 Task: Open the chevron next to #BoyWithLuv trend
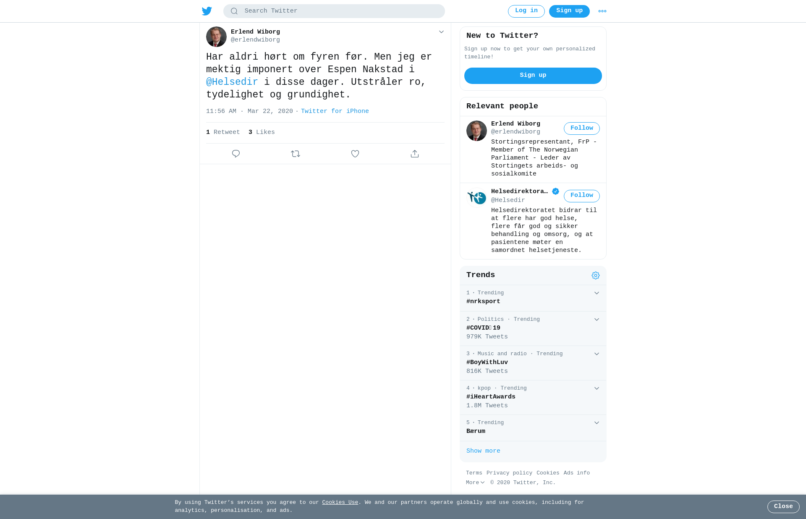[x=597, y=354]
